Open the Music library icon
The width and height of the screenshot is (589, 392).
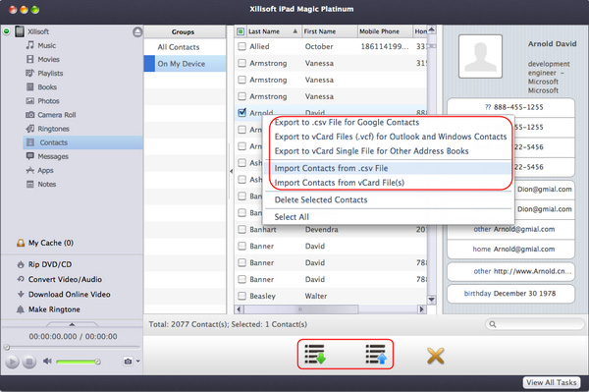point(30,45)
